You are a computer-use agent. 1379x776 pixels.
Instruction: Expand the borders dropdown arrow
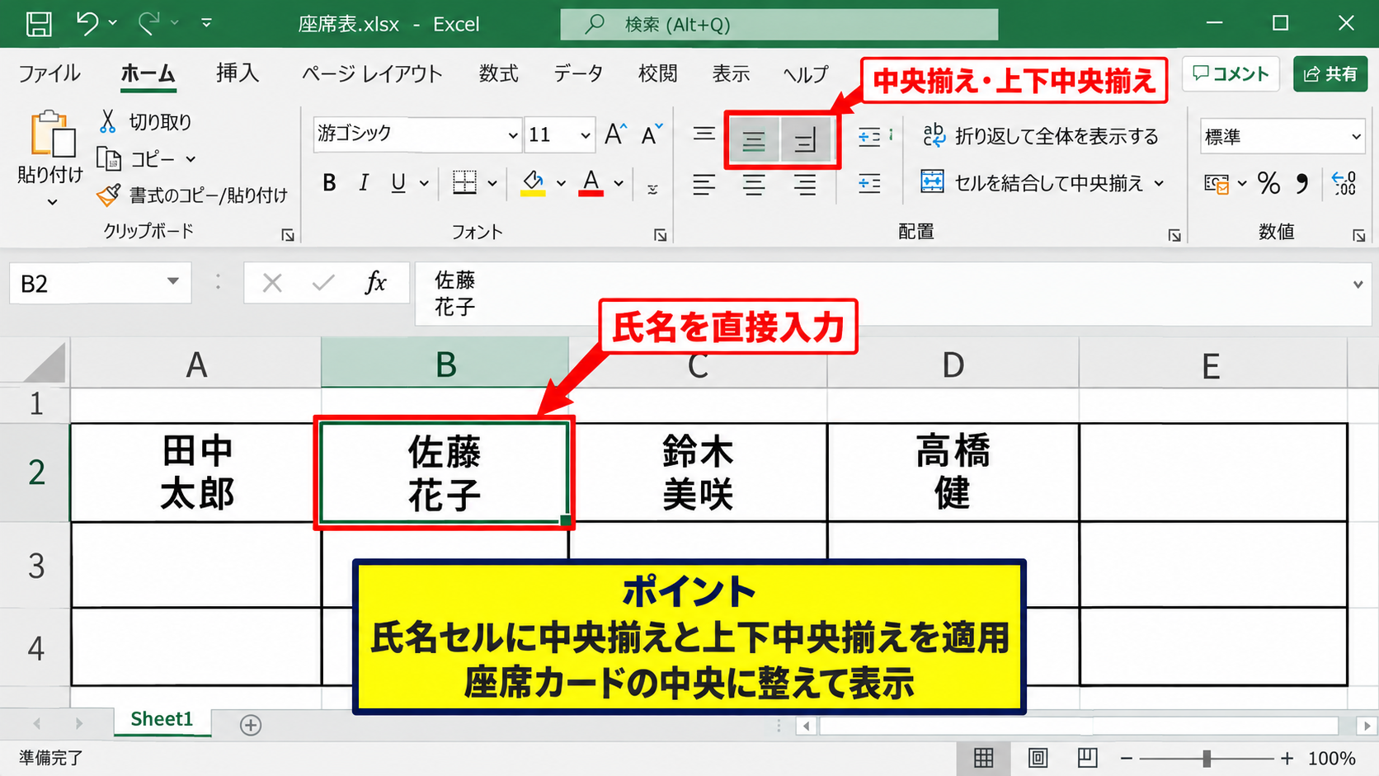(x=492, y=183)
